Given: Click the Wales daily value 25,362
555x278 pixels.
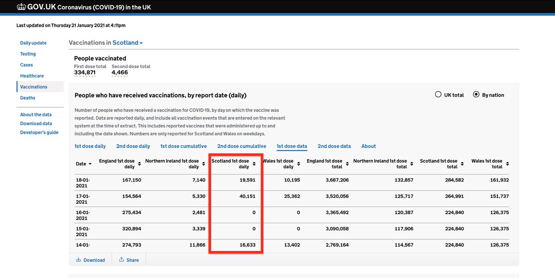Looking at the screenshot, I should point(291,196).
